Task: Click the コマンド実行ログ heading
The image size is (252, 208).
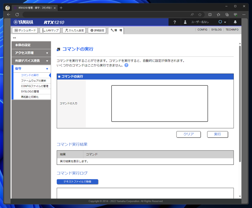Action: point(72,173)
